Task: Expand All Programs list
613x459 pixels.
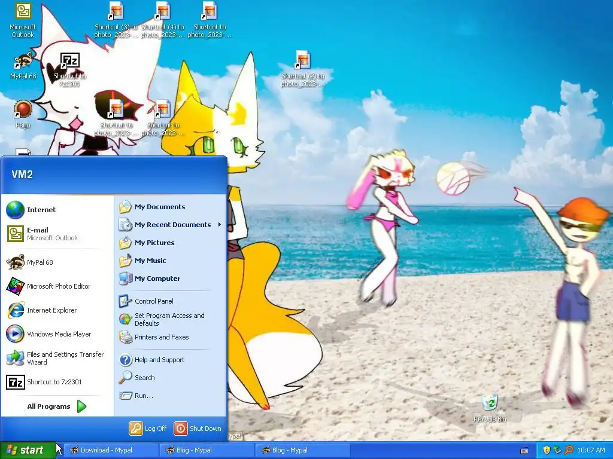Action: [57, 406]
